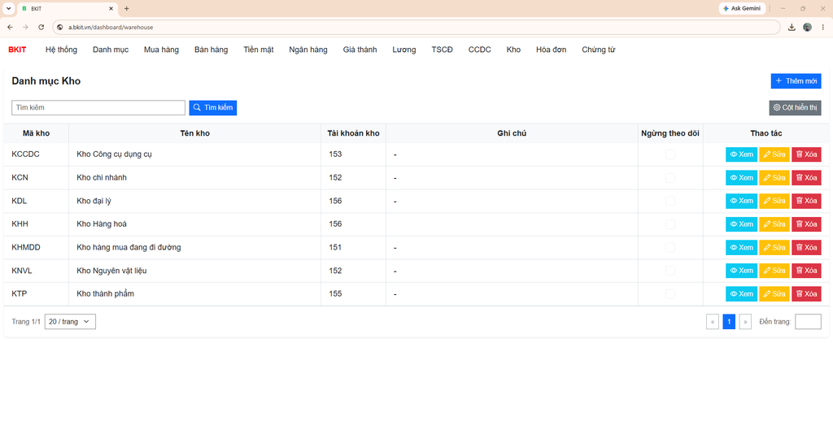The image size is (833, 447).
Task: Open the browser profile avatar
Action: click(807, 27)
